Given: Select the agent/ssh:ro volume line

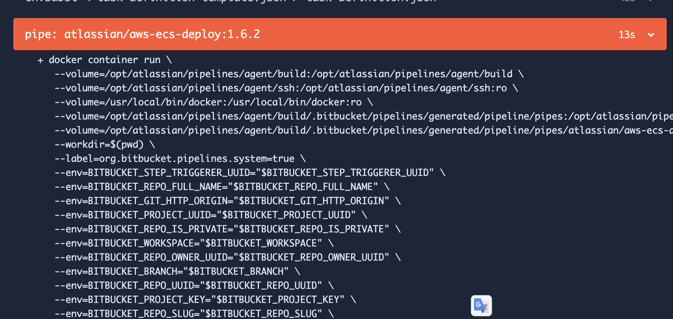Looking at the screenshot, I should click(286, 88).
